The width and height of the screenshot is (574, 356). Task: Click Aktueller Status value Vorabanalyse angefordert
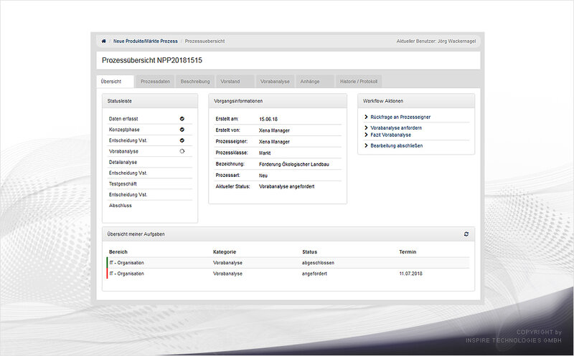(x=286, y=186)
